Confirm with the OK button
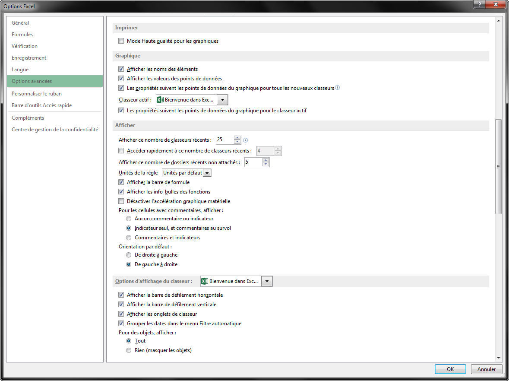The image size is (509, 381). pyautogui.click(x=450, y=369)
